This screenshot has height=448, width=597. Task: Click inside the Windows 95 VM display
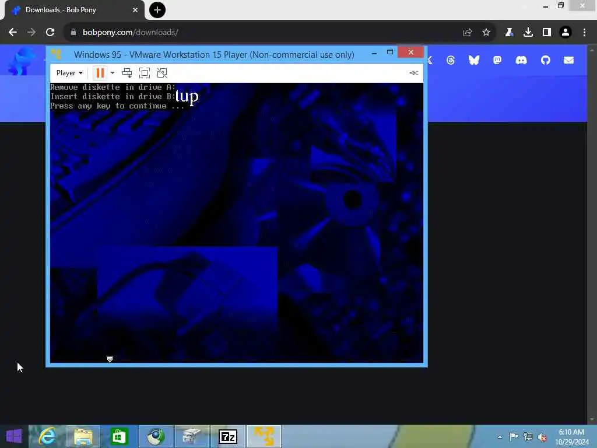tap(237, 223)
